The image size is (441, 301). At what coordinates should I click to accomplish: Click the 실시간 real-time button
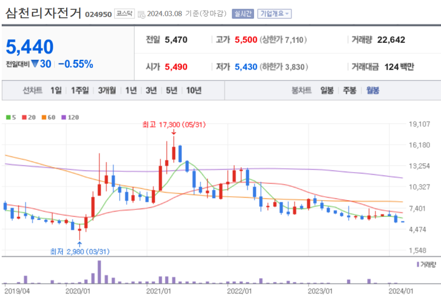tap(243, 14)
